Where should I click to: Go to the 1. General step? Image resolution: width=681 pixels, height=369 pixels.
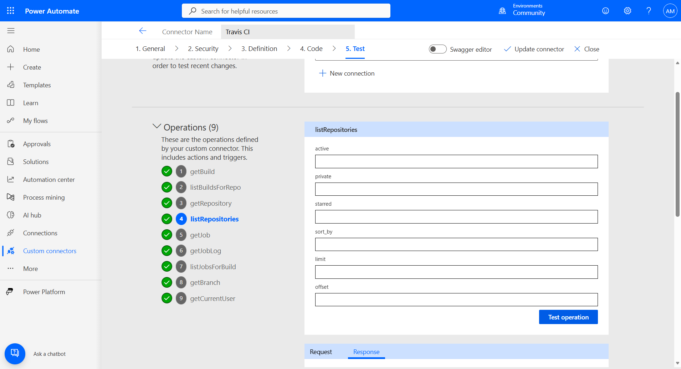(150, 48)
